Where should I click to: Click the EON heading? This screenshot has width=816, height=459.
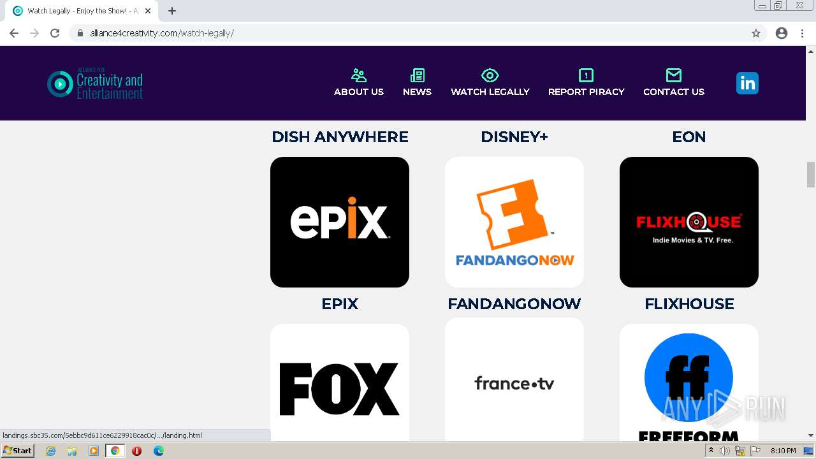[x=689, y=137]
